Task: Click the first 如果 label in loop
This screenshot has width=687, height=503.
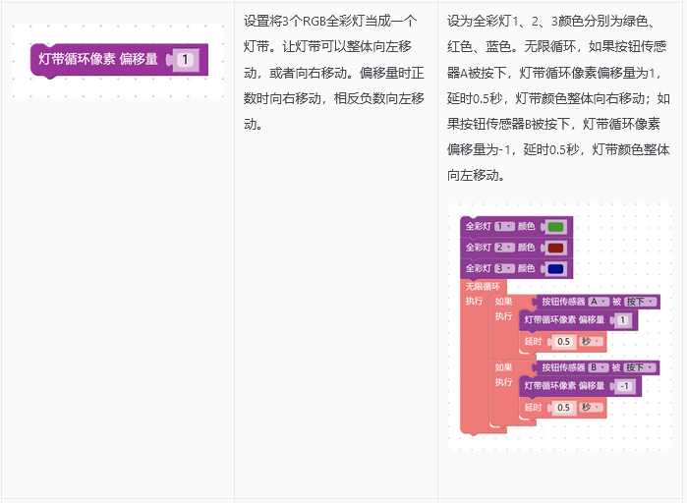Action: click(503, 302)
